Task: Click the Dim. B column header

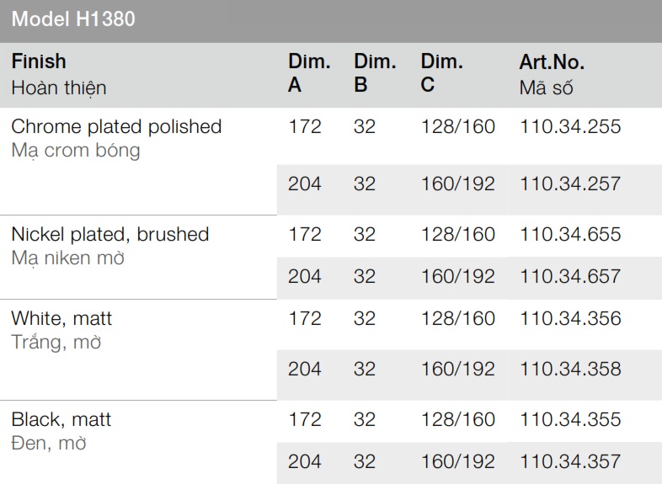Action: (x=375, y=73)
